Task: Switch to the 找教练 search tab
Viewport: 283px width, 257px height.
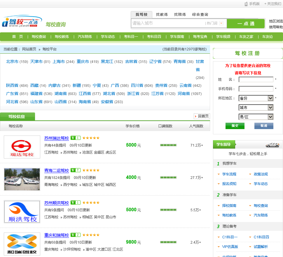Action: (162, 15)
